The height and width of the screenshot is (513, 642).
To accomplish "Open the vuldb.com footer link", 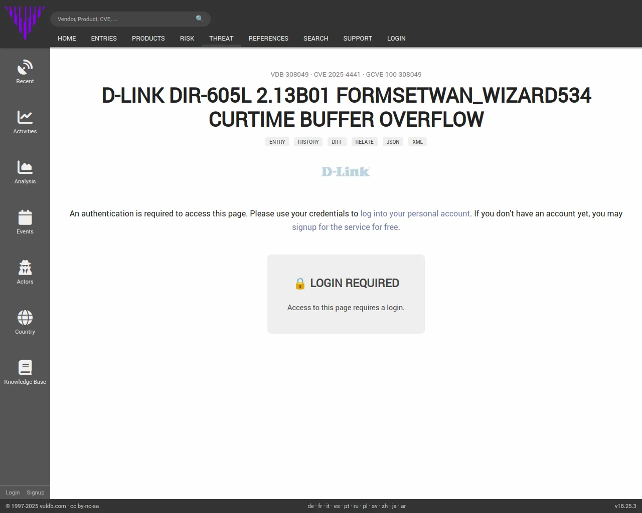I will pos(53,506).
